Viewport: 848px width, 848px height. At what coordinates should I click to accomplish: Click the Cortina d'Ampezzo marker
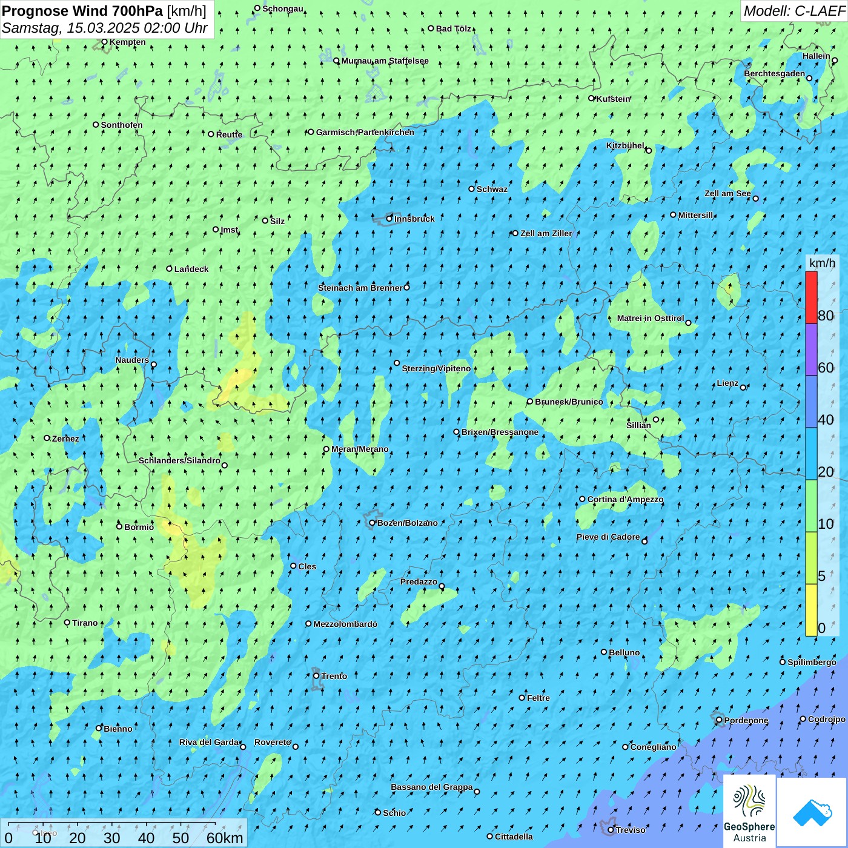[582, 499]
